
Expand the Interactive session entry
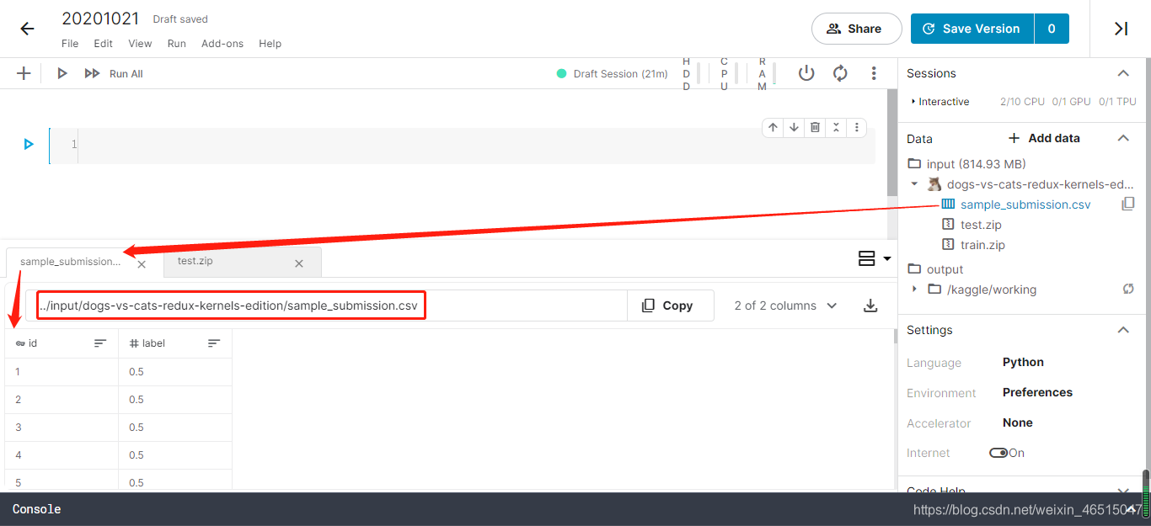click(913, 102)
